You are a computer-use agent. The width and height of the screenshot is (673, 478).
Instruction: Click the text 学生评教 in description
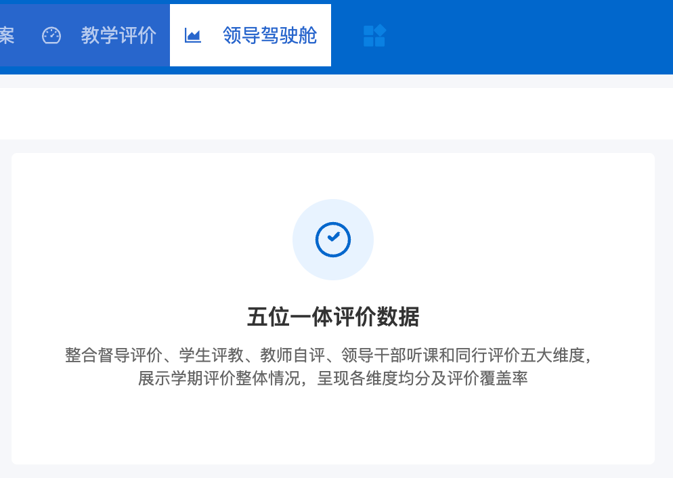211,355
